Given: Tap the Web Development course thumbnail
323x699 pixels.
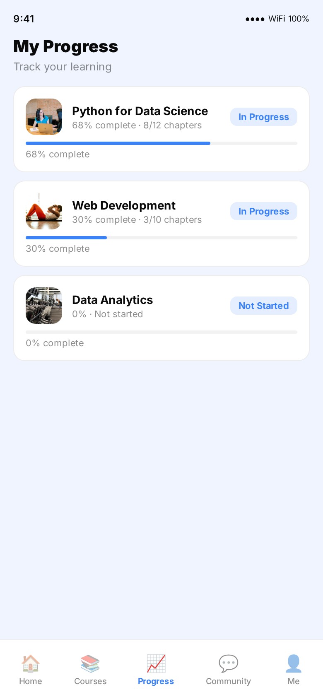Looking at the screenshot, I should 44,211.
